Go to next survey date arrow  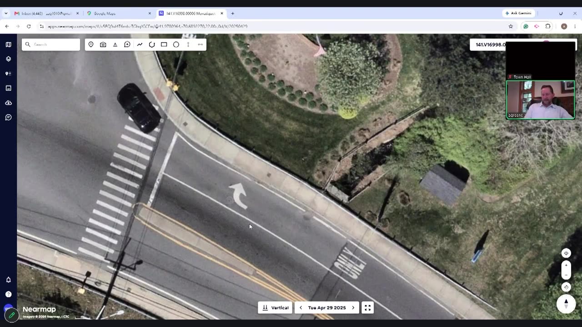(x=353, y=307)
